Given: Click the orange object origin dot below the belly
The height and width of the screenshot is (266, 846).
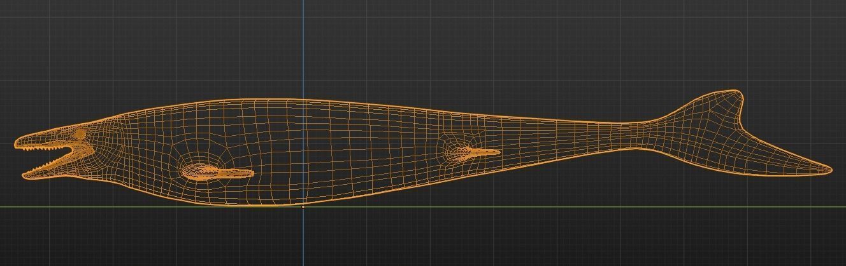Looking at the screenshot, I should pos(303,207).
